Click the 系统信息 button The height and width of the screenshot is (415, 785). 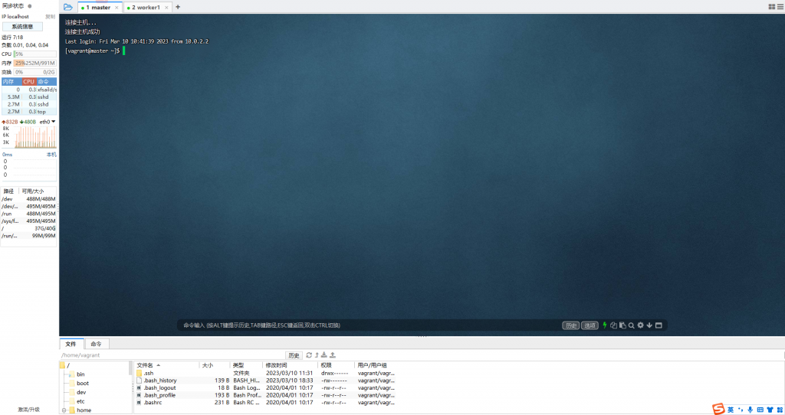22,27
